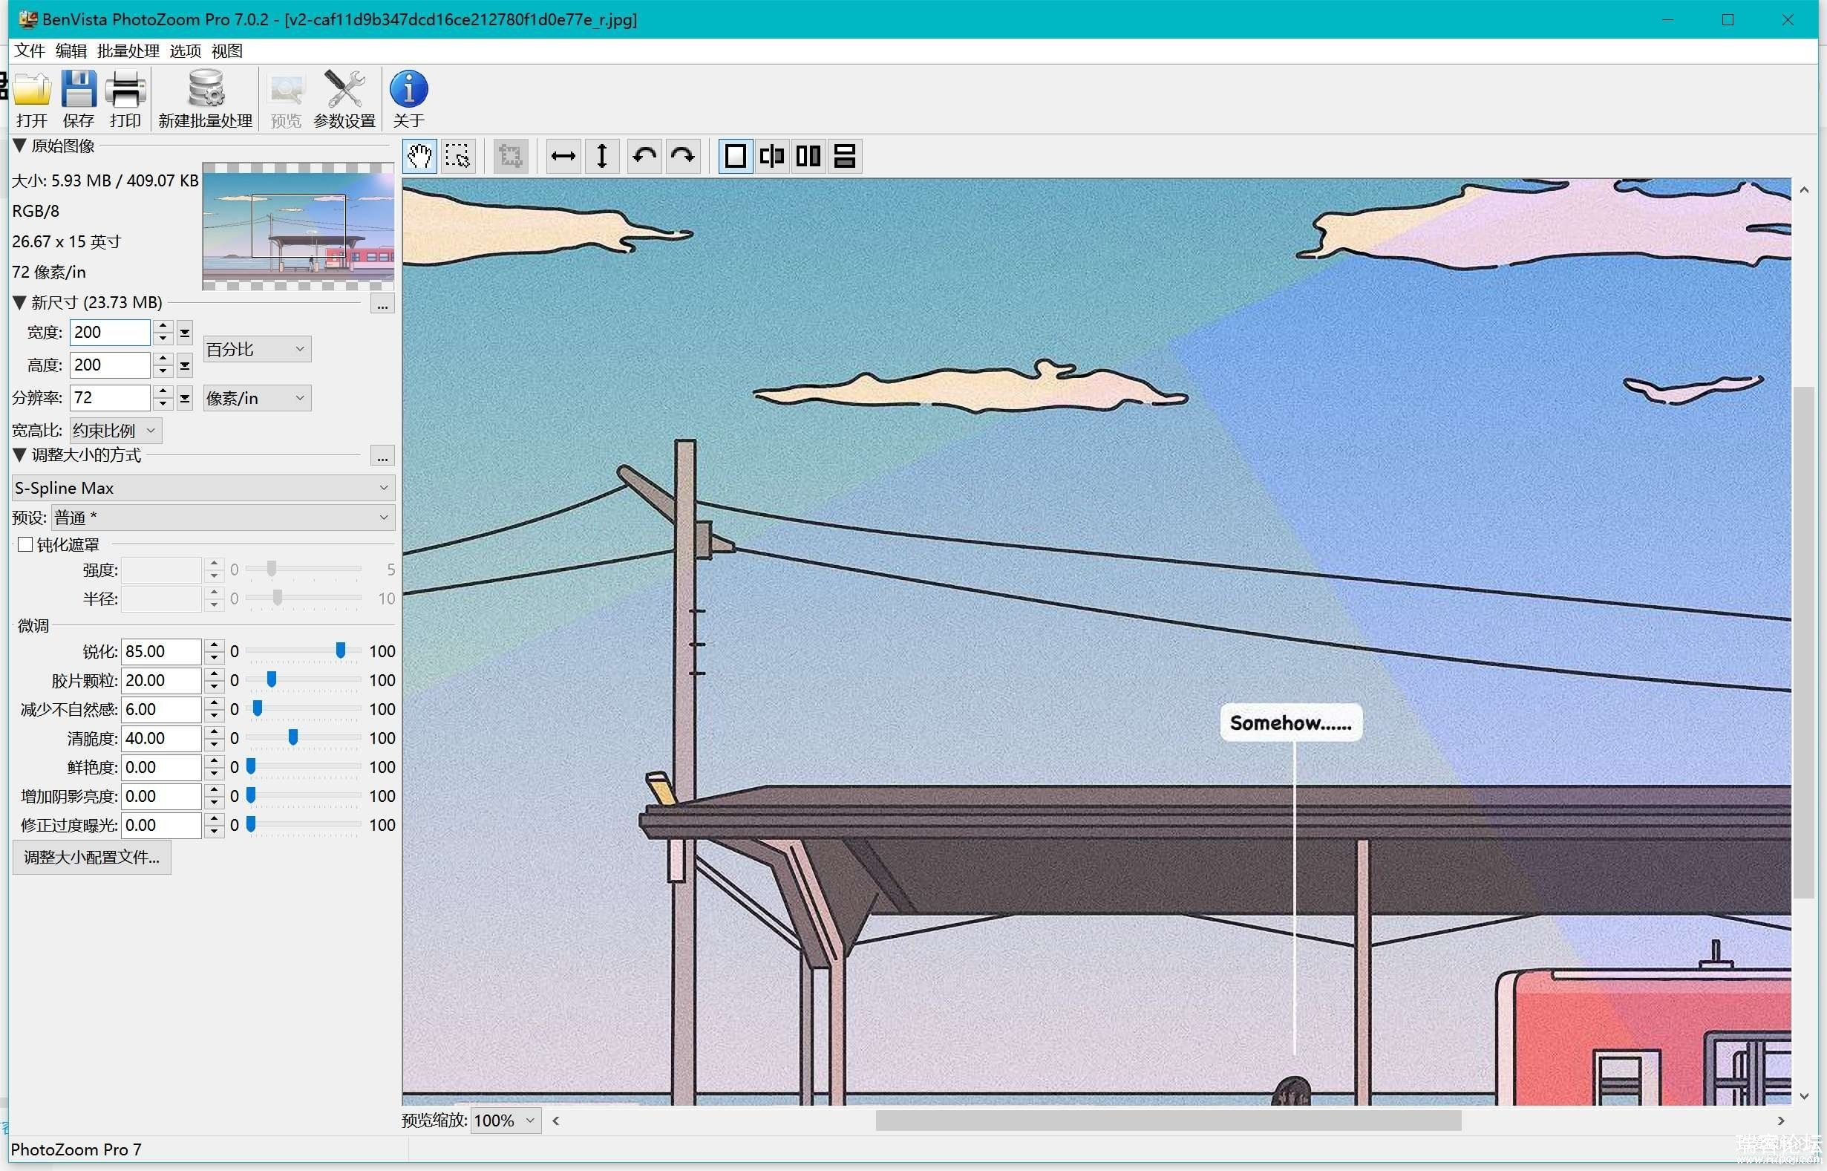Click the 减少不自然感 value field
The image size is (1827, 1171).
161,709
